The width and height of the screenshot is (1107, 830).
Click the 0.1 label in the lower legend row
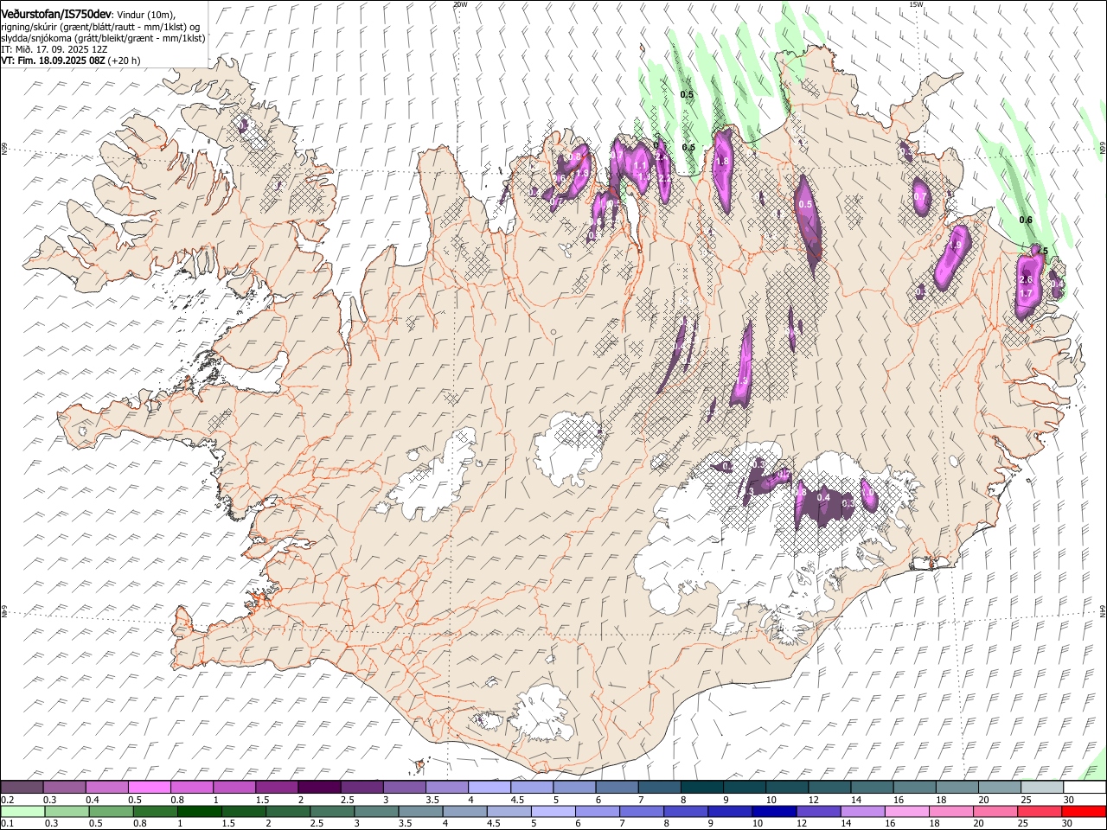(x=8, y=824)
